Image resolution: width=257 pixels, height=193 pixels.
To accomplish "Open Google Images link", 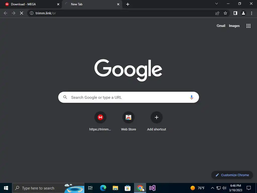I will pyautogui.click(x=234, y=26).
